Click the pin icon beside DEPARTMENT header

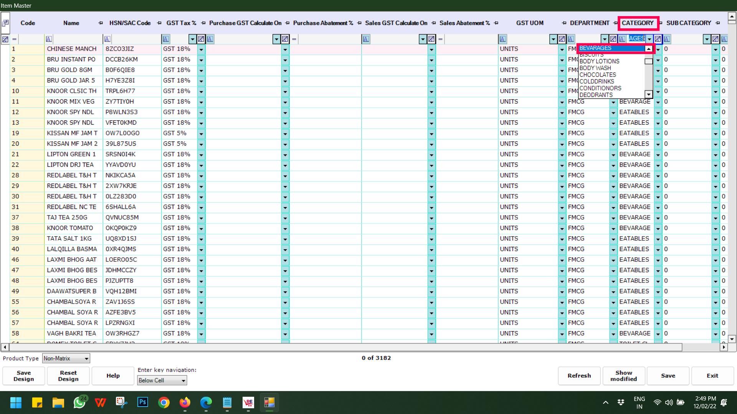pos(615,23)
